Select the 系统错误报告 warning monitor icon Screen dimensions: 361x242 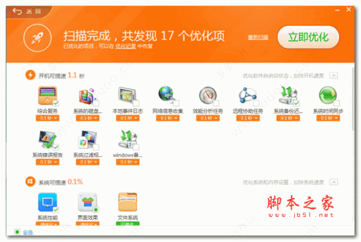[x=47, y=139]
